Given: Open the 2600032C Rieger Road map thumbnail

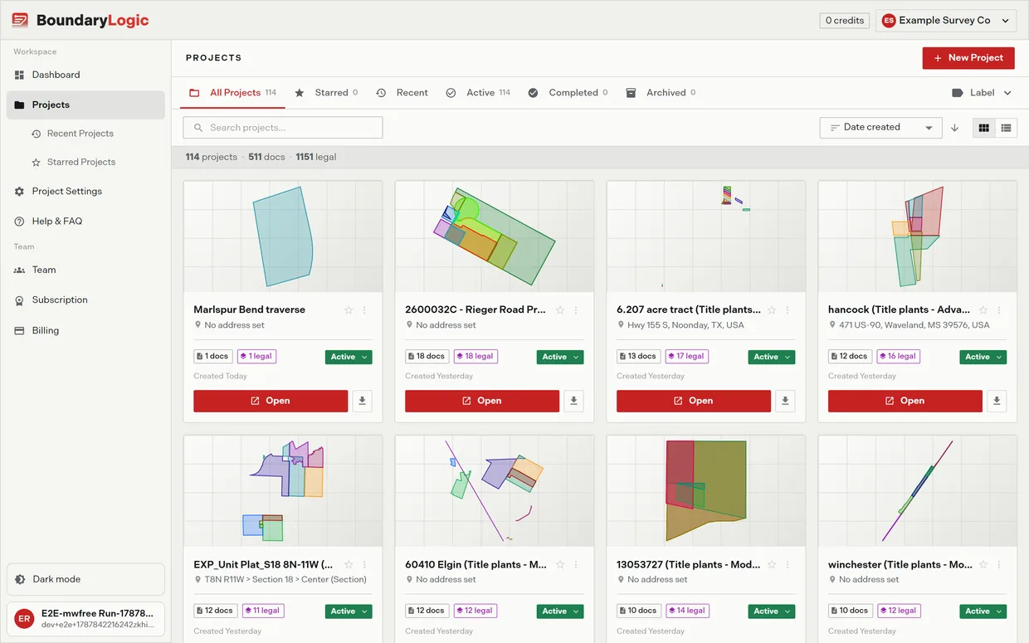Looking at the screenshot, I should click(495, 236).
